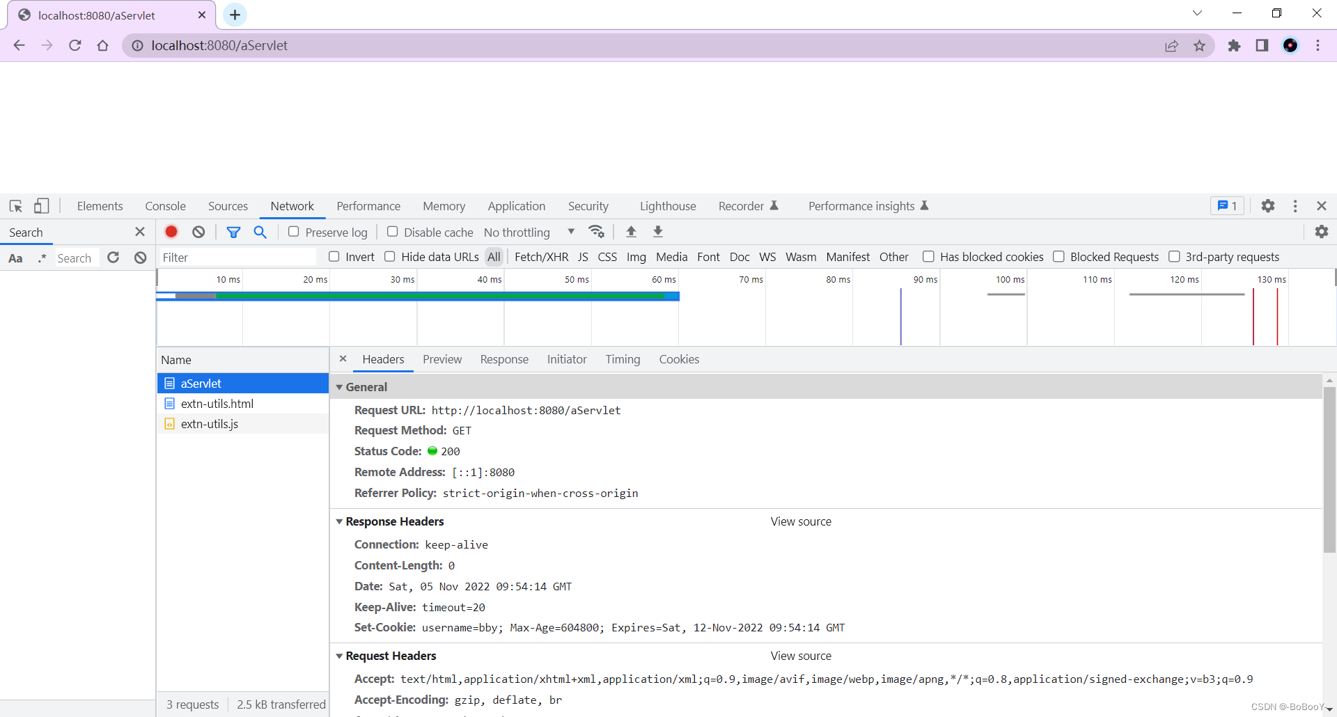Viewport: 1337px width, 717px height.
Task: Open the request Timing tab
Action: (623, 359)
